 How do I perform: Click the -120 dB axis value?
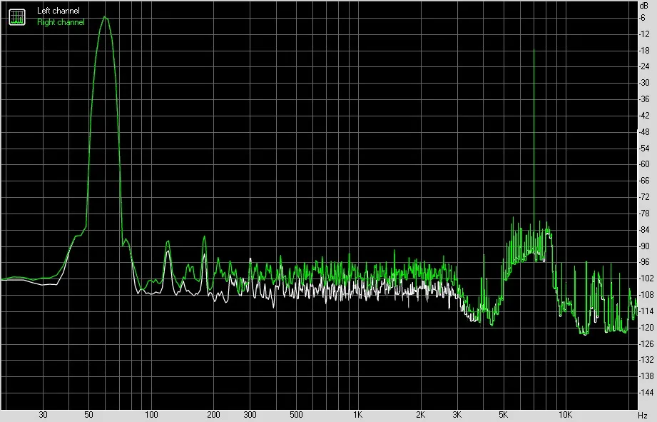(646, 328)
